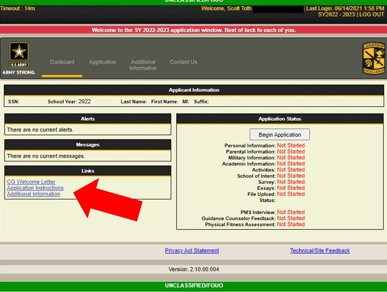Open the Technical/Site Feedback link
The image size is (387, 292).
click(320, 251)
